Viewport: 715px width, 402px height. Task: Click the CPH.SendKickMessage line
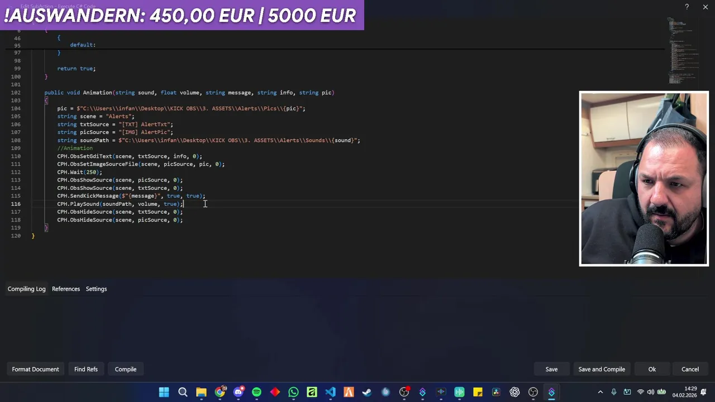tap(131, 196)
